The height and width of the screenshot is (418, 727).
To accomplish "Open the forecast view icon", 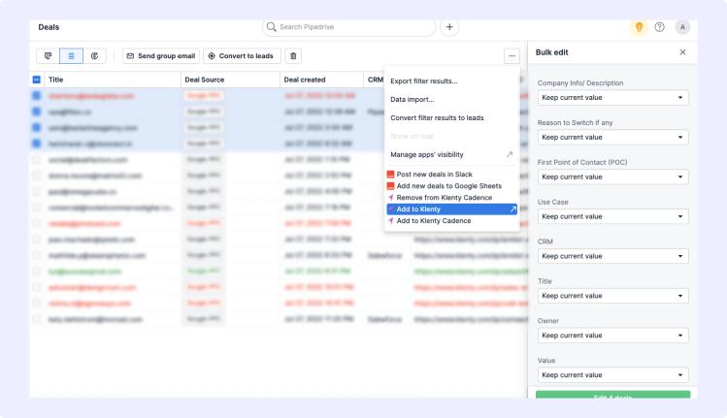I will 96,56.
